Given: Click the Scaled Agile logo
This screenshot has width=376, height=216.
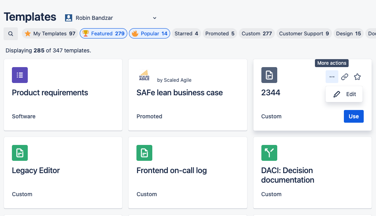Looking at the screenshot, I should click(x=144, y=75).
